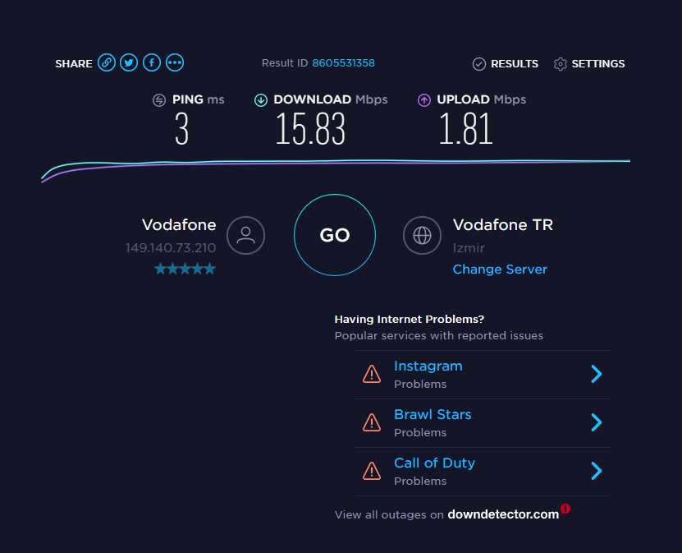Click the download arrow icon
Screen dimensions: 682x553
[261, 100]
